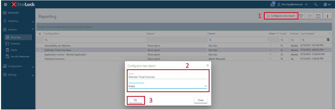Click the Owner column search field
The image size is (335, 110).
pyautogui.click(x=238, y=40)
